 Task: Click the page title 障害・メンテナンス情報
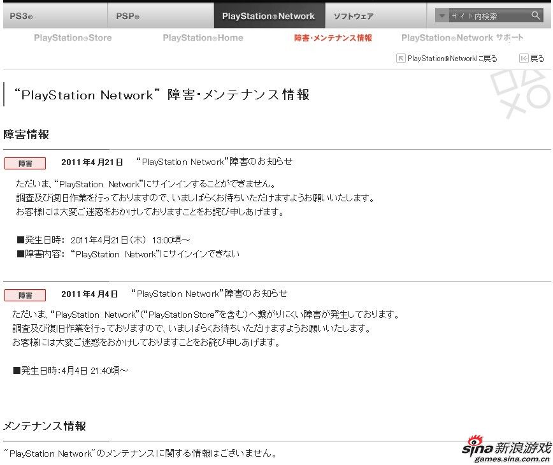click(162, 94)
